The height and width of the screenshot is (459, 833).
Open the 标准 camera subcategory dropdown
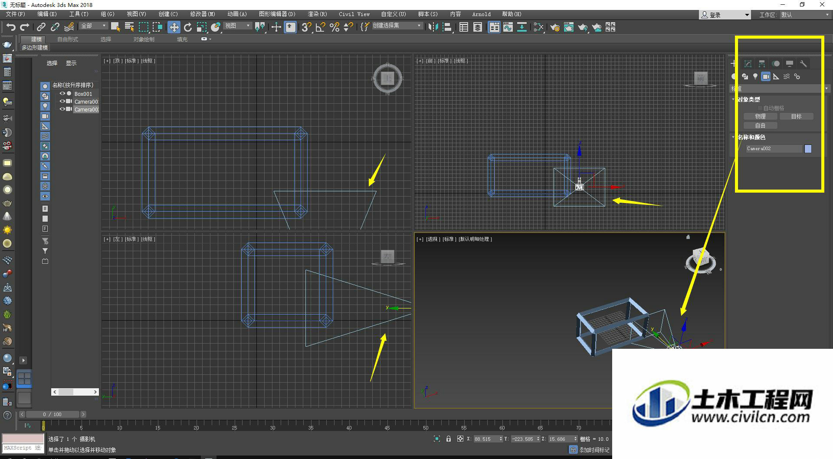(780, 89)
